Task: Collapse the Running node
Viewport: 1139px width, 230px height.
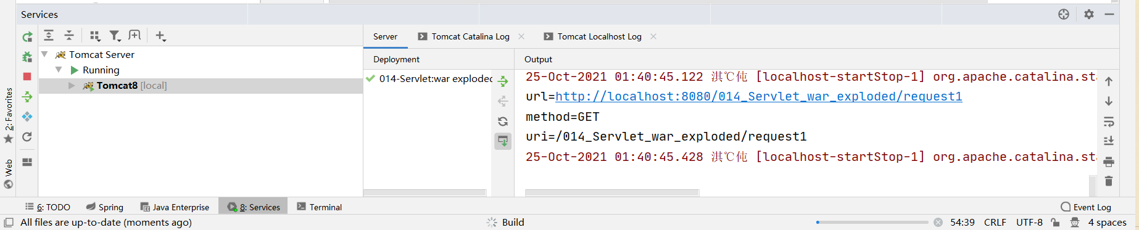Action: pos(59,70)
